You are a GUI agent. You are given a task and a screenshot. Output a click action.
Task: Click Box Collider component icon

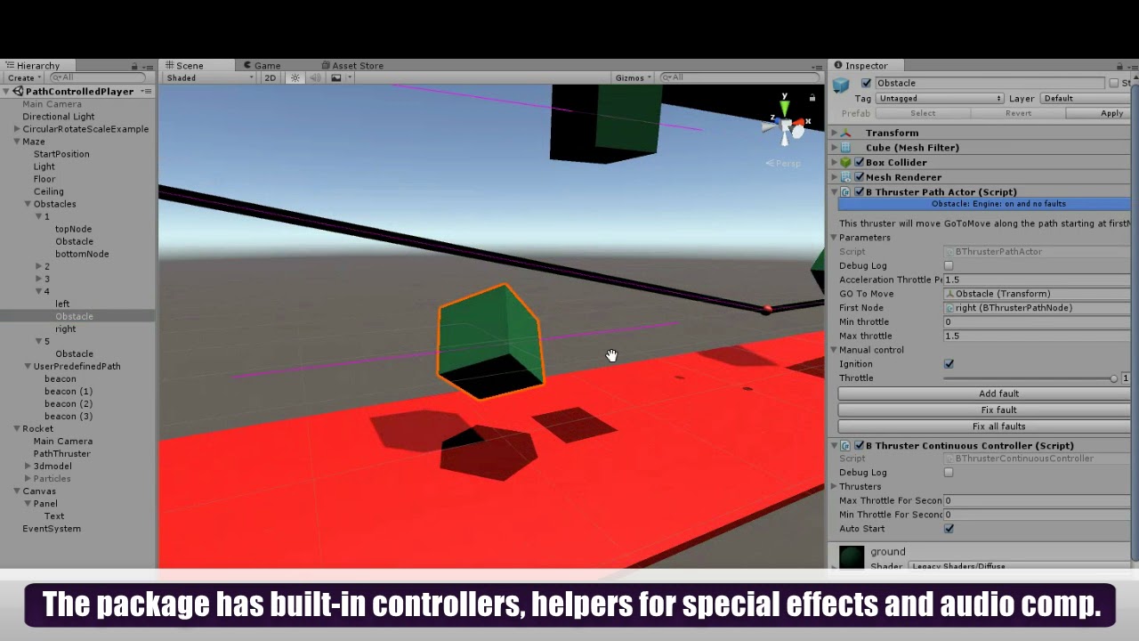click(845, 163)
